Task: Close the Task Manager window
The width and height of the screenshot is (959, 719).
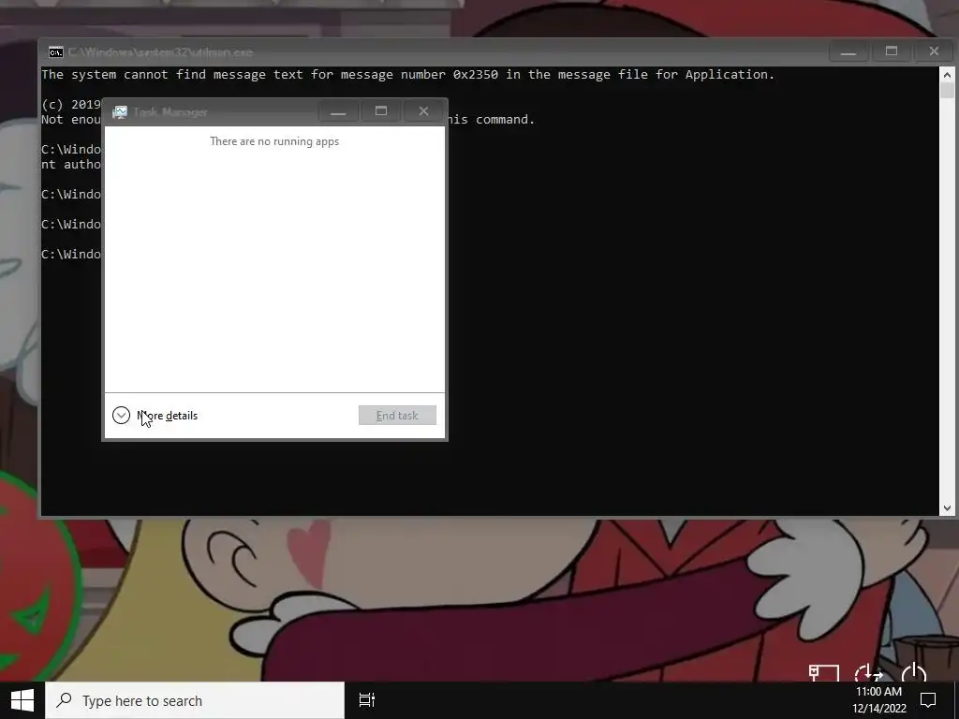Action: tap(424, 111)
